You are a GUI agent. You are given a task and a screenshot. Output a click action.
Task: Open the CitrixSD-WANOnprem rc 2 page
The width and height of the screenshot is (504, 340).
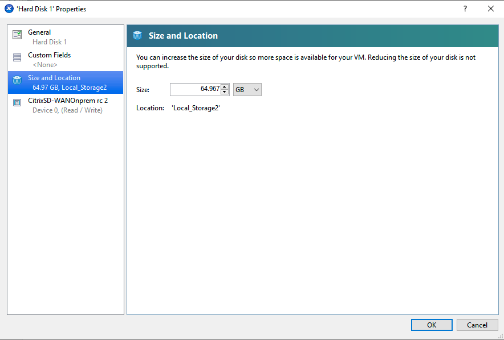[66, 105]
